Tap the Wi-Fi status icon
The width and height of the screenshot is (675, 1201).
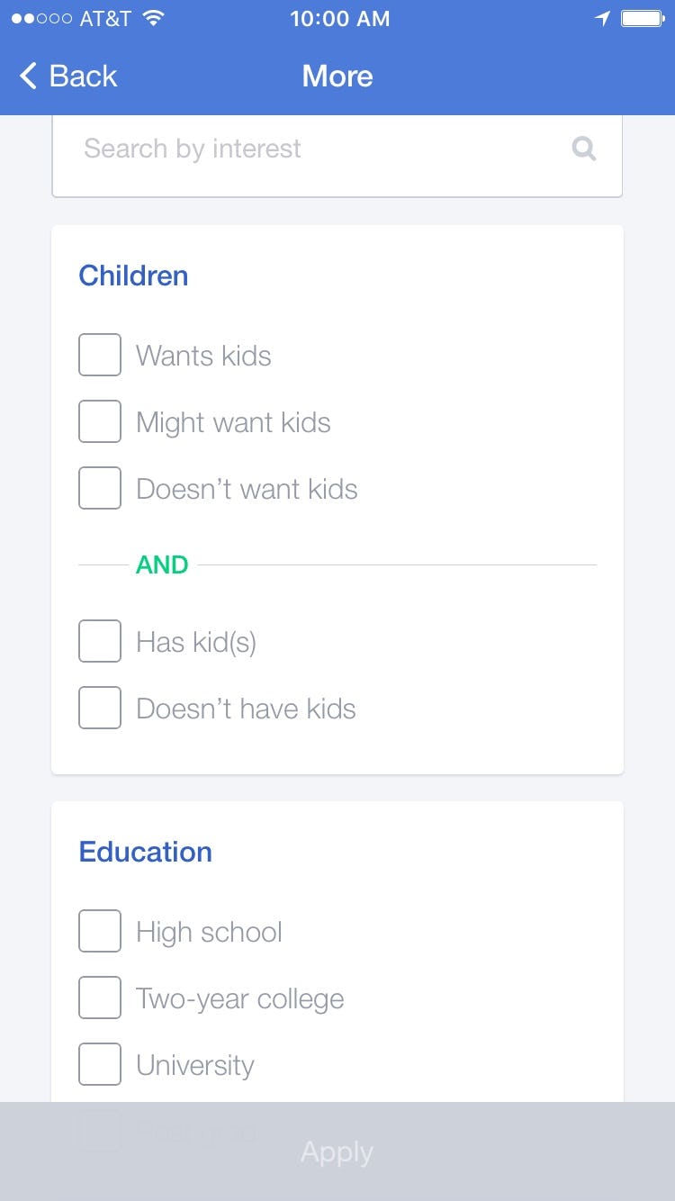coord(154,19)
